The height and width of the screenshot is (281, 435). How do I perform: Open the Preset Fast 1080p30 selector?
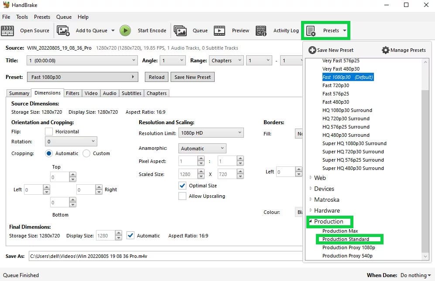(82, 77)
